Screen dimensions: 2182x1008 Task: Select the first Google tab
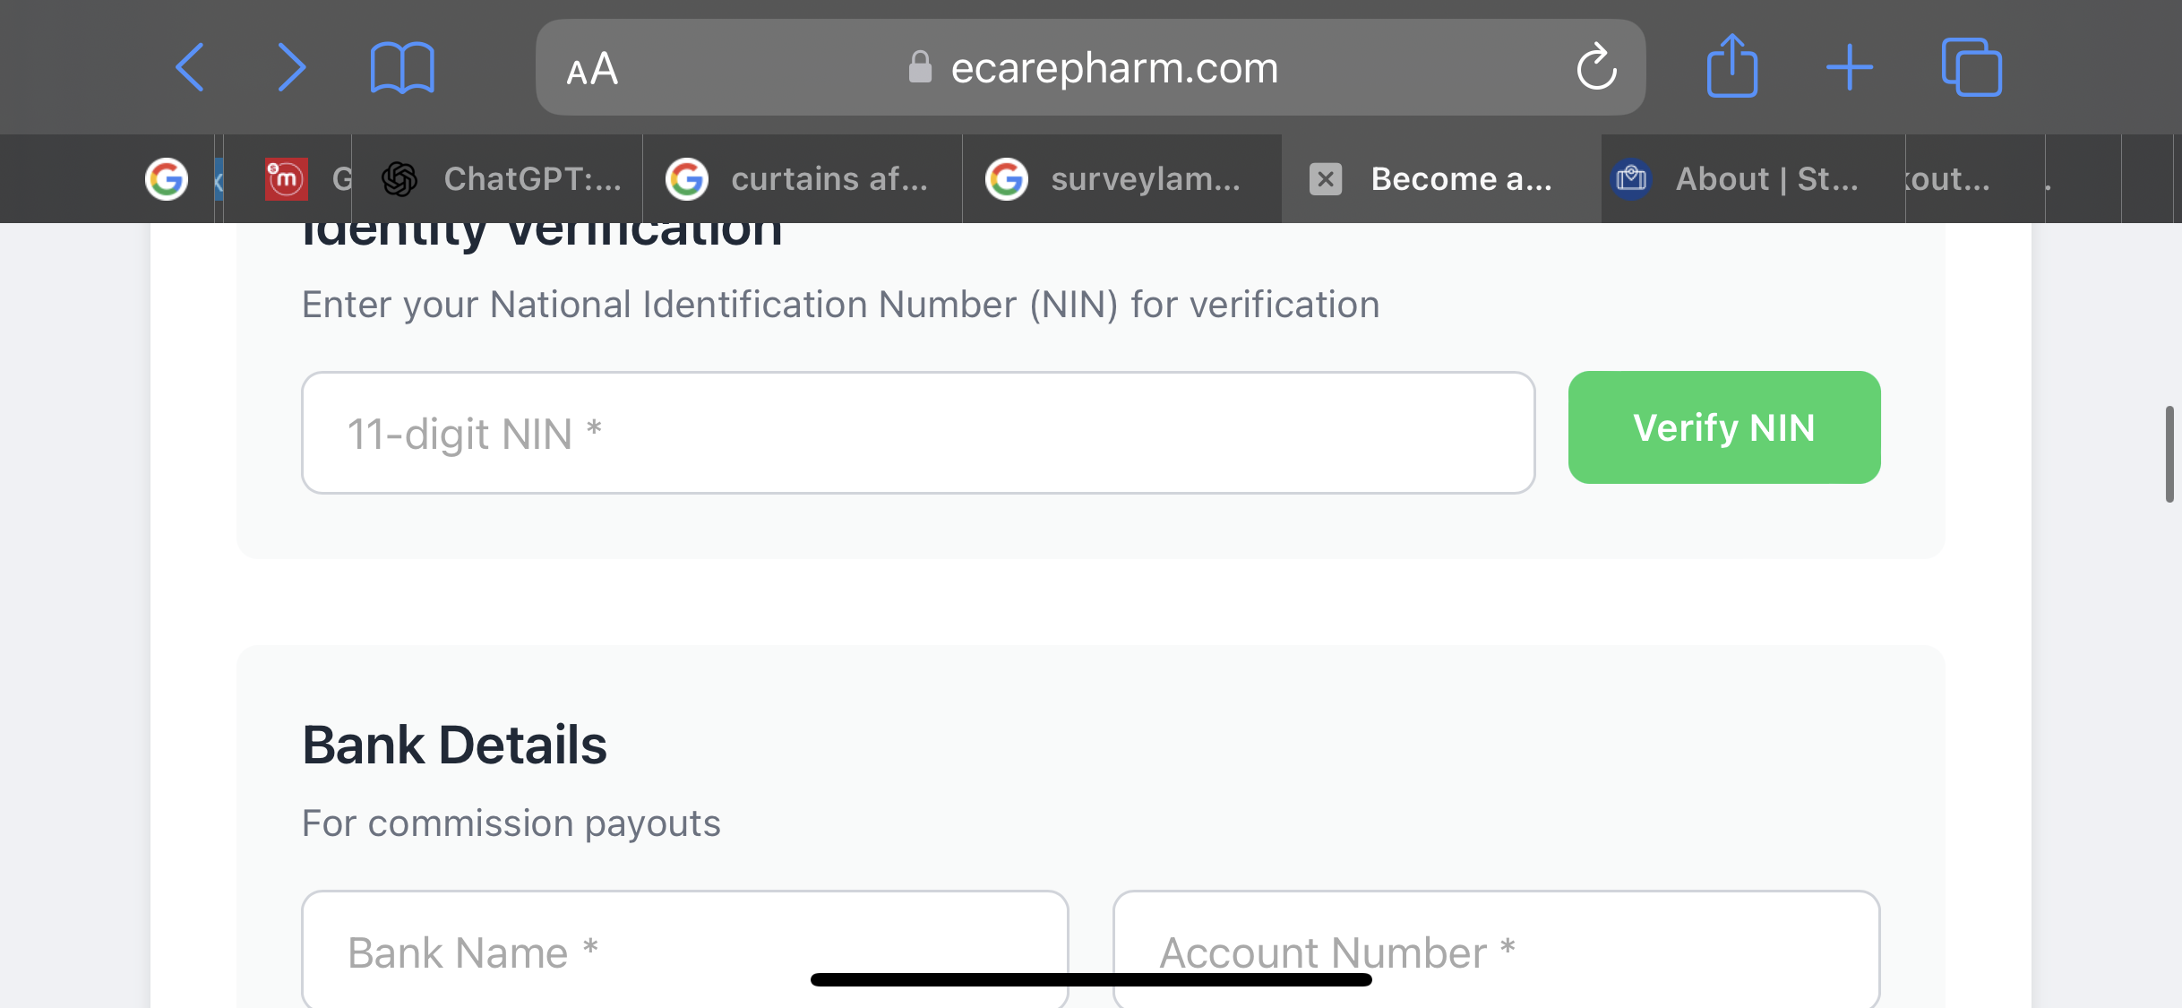coord(167,179)
